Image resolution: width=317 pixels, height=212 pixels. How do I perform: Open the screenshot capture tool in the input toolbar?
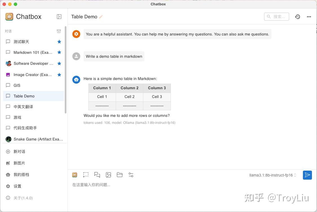click(86, 175)
